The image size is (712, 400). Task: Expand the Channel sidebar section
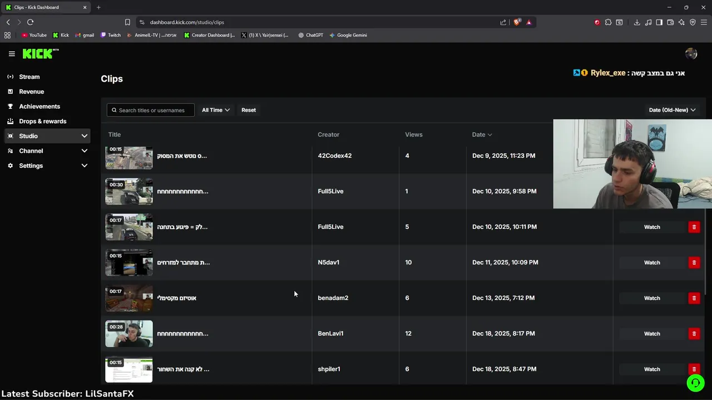point(85,151)
